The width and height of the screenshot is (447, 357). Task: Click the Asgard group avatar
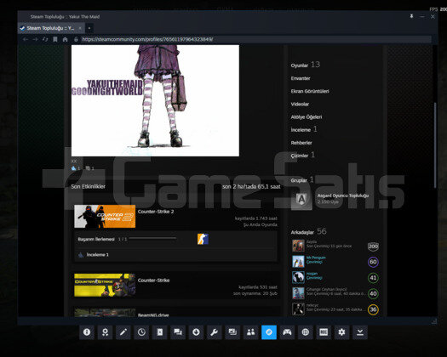pyautogui.click(x=301, y=199)
